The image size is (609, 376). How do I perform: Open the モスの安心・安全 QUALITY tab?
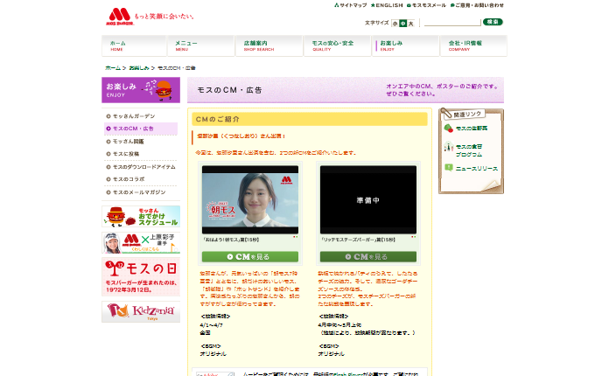[x=337, y=45]
